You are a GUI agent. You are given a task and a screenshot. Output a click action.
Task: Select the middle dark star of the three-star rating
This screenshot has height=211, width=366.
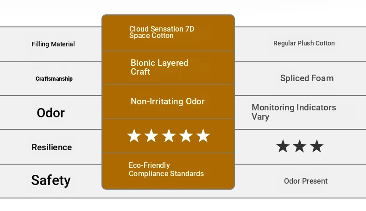pyautogui.click(x=300, y=147)
